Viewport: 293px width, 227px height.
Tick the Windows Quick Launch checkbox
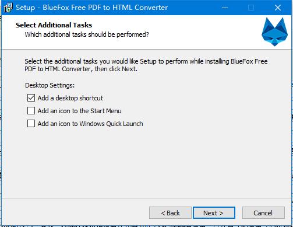31,124
